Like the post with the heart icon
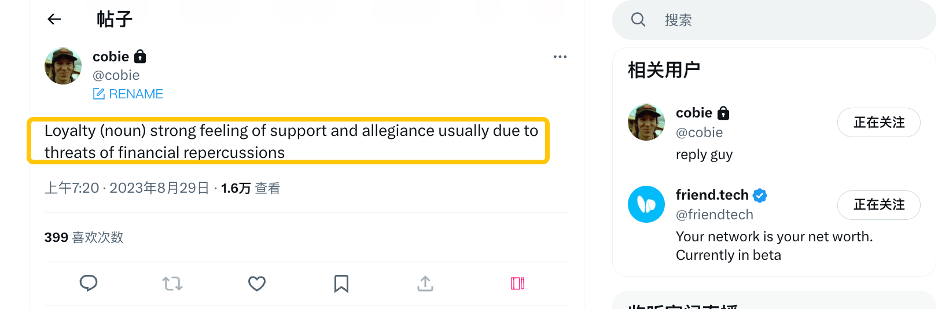This screenshot has height=309, width=949. (x=257, y=284)
